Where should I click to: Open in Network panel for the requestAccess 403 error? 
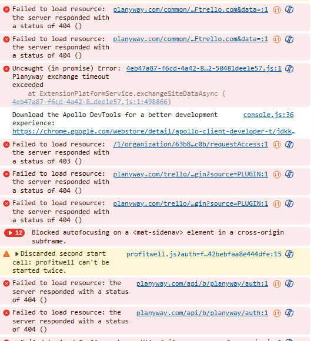click(276, 145)
